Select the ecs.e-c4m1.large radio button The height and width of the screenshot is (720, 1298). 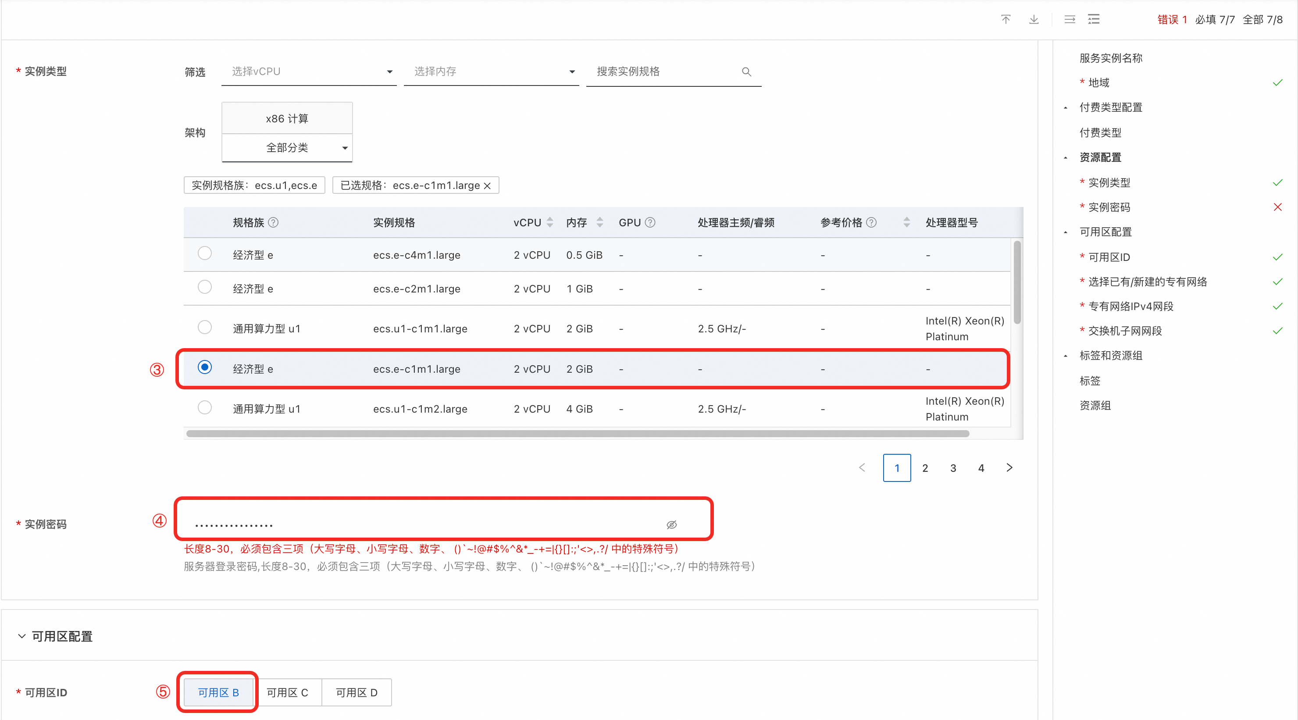(x=205, y=253)
